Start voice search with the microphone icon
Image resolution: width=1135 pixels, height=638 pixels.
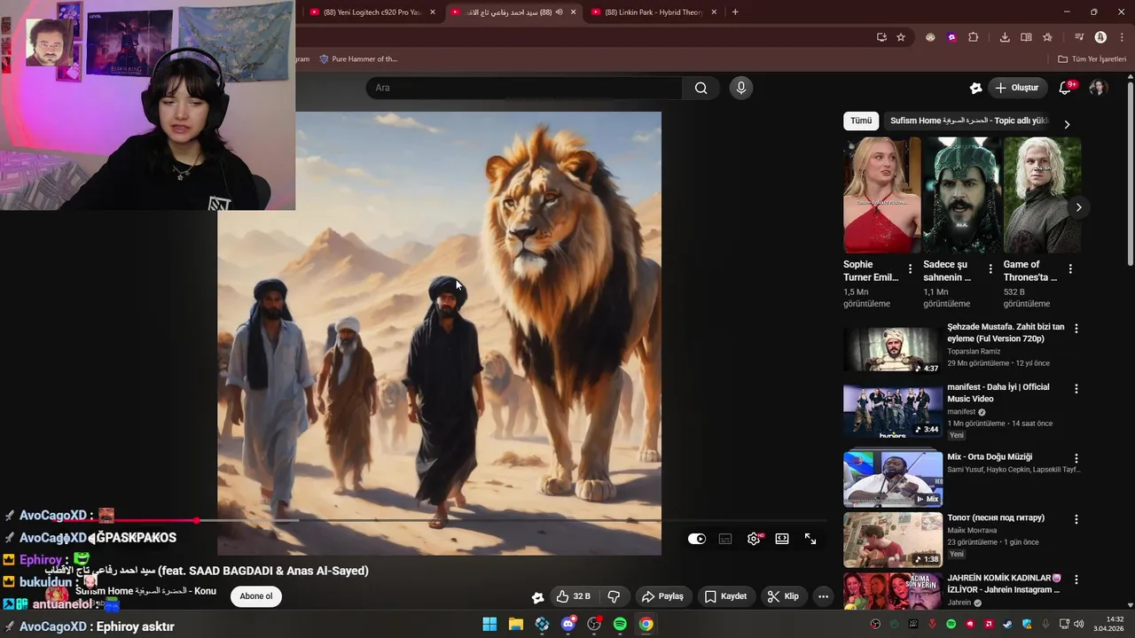741,88
